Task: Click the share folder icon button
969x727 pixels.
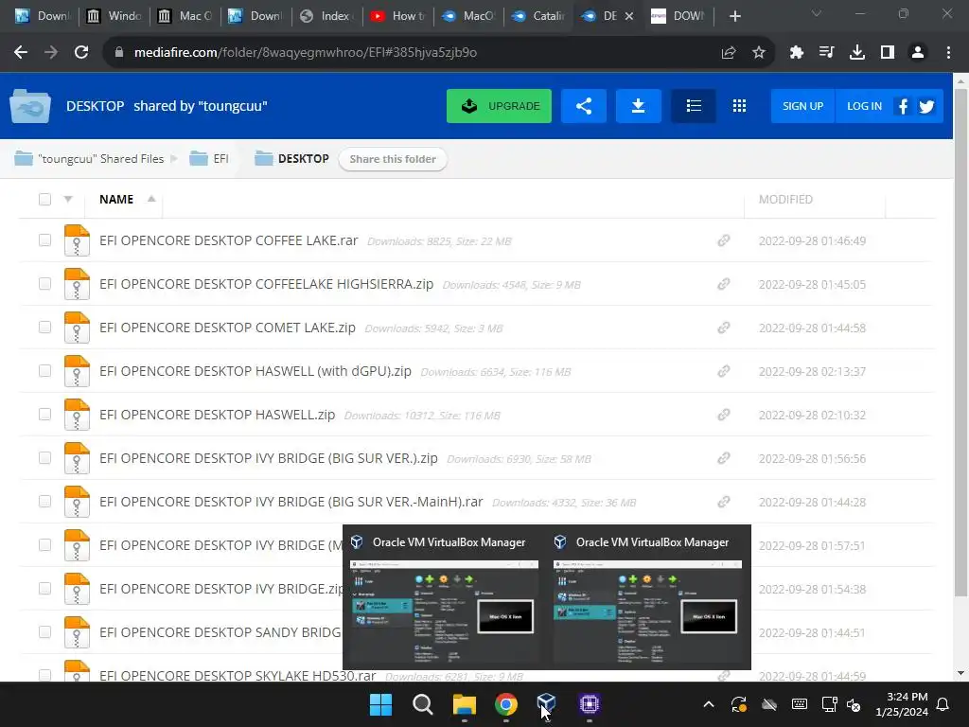Action: [583, 106]
